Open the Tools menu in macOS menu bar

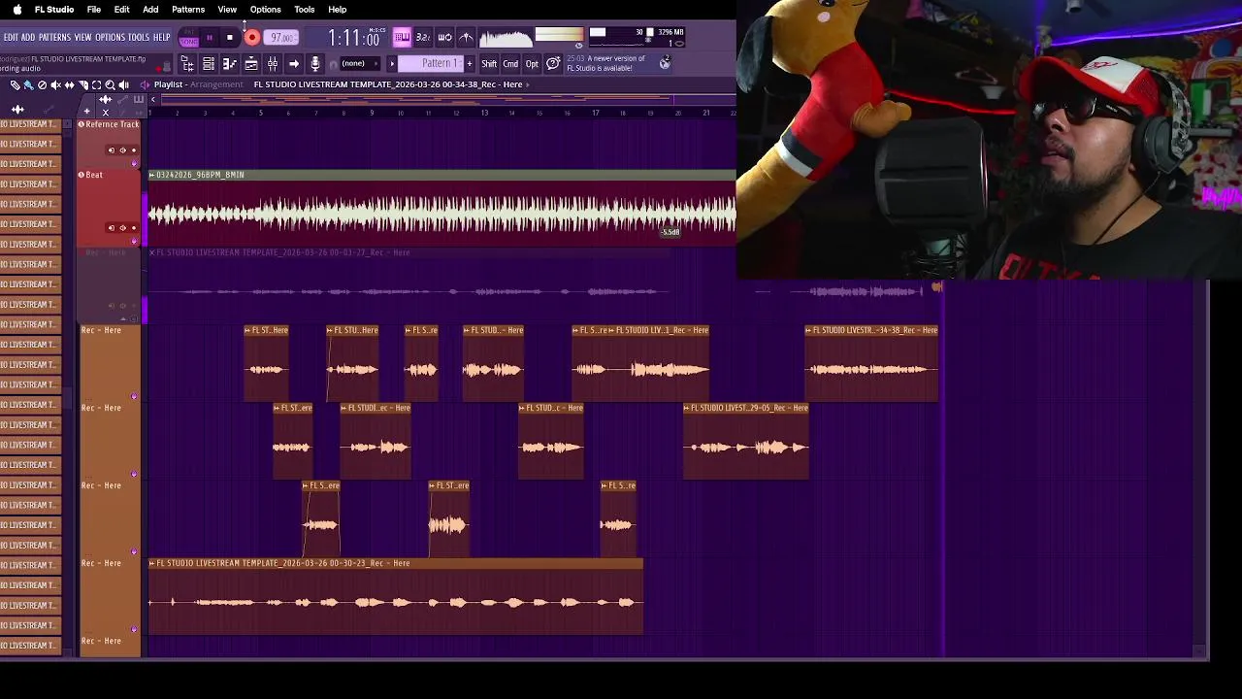[304, 9]
